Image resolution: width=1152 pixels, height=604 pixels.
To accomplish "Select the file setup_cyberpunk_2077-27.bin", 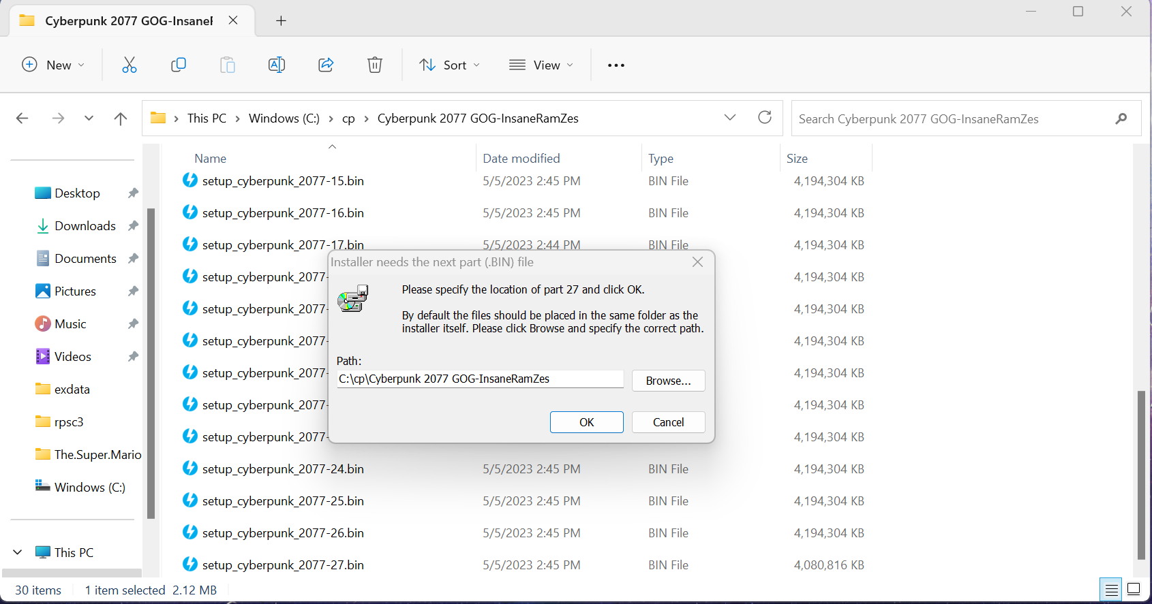I will [x=283, y=565].
